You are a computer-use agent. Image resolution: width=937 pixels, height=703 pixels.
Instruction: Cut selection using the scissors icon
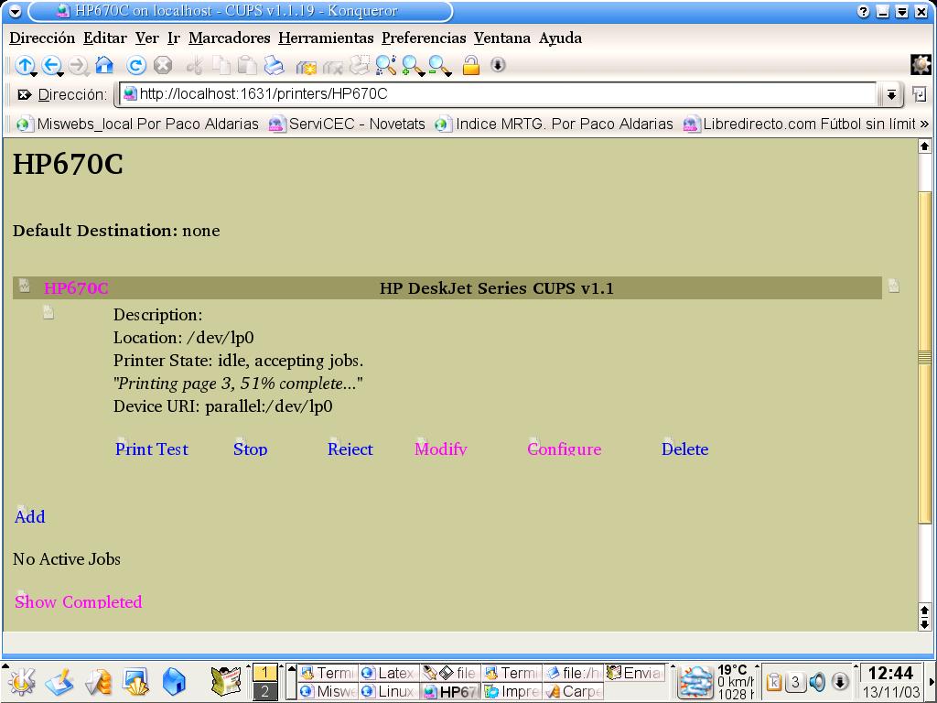point(195,65)
